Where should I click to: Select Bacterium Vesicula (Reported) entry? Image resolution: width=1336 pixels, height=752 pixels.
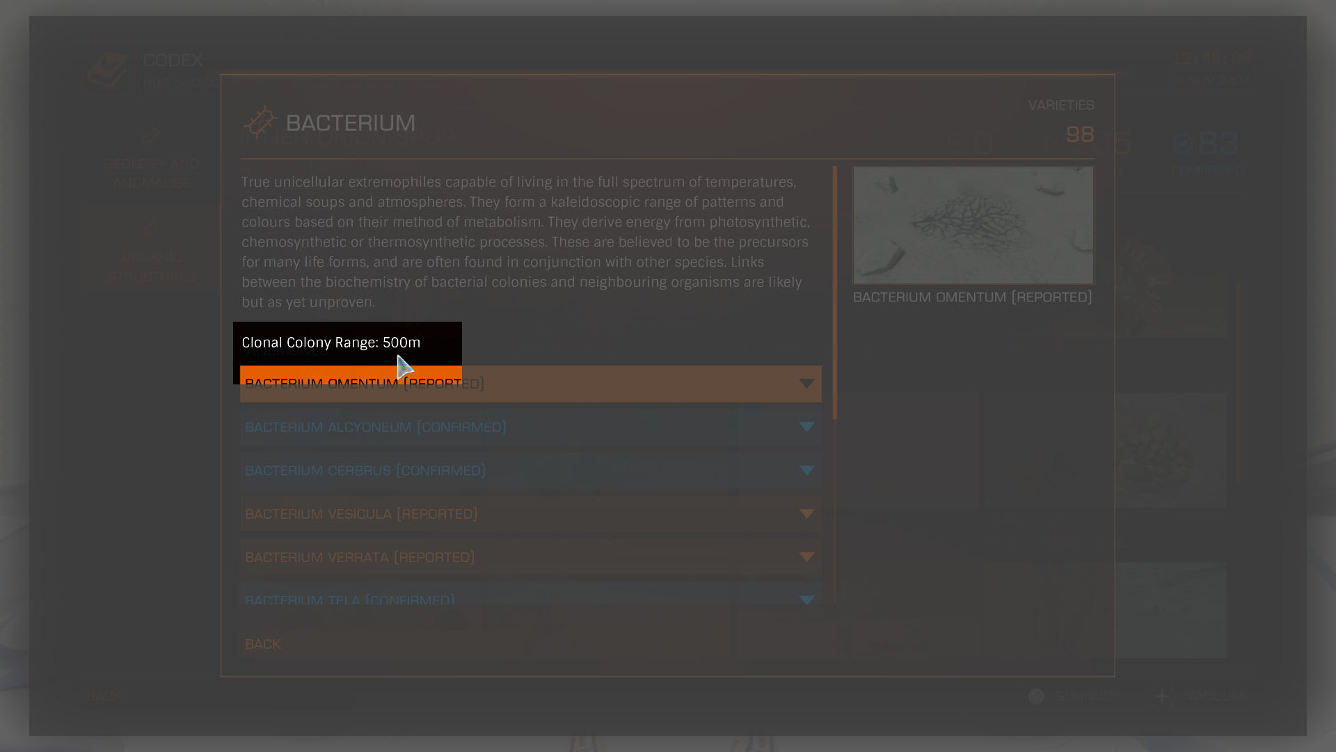pos(531,514)
